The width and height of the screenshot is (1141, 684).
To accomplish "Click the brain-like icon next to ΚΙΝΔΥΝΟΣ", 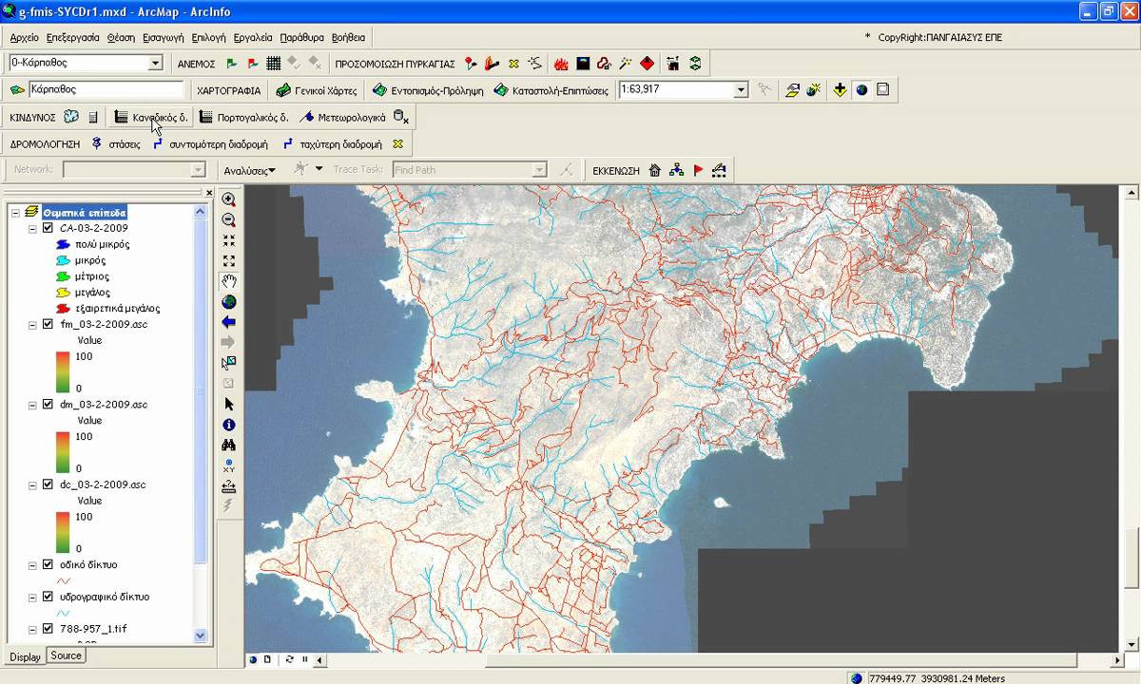I will tap(71, 117).
